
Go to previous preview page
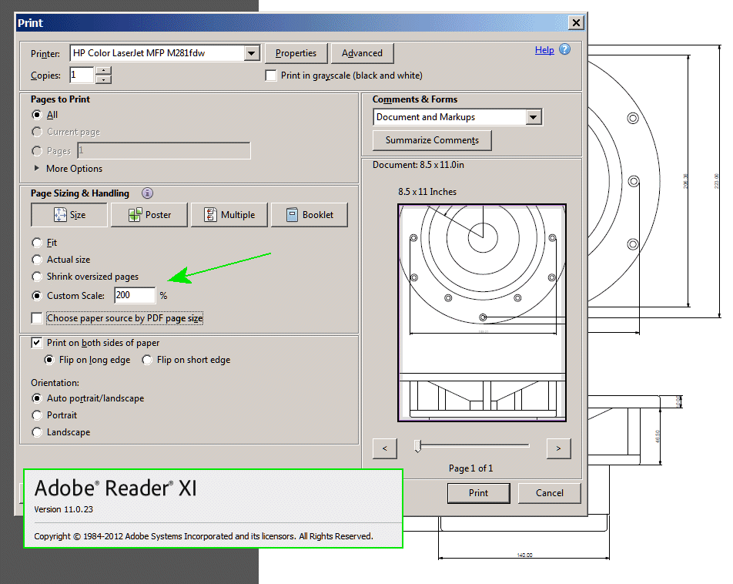click(x=385, y=448)
